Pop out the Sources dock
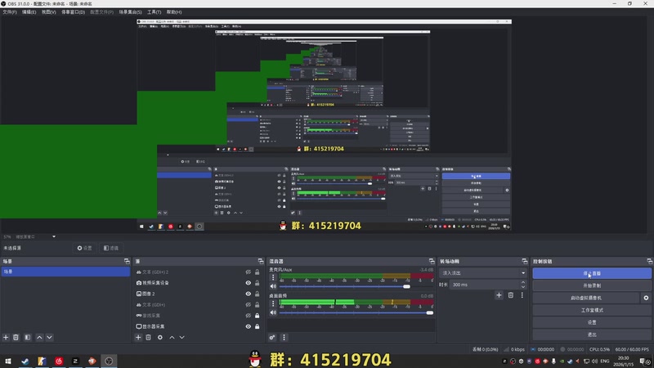Image resolution: width=654 pixels, height=368 pixels. coord(261,261)
